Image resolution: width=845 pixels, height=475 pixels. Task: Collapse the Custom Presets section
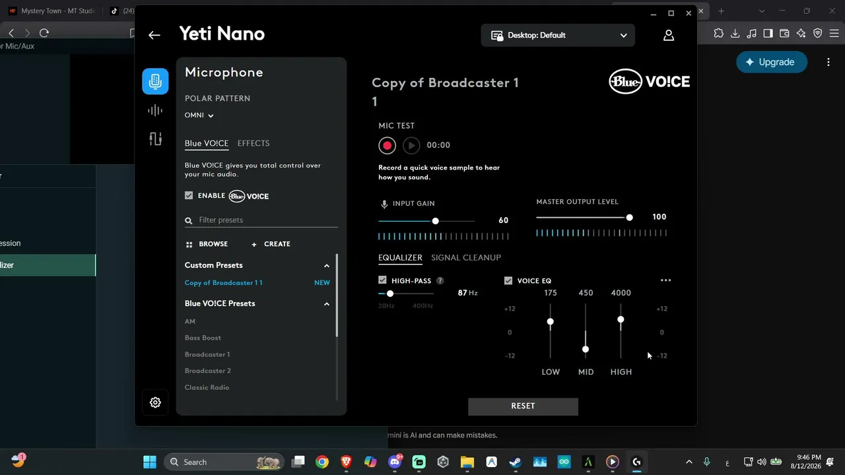click(x=327, y=266)
